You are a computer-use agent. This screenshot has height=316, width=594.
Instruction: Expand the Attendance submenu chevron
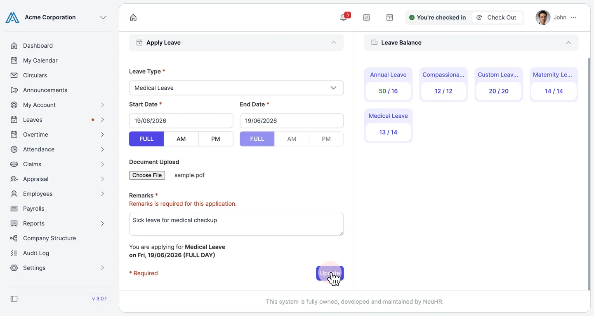102,149
